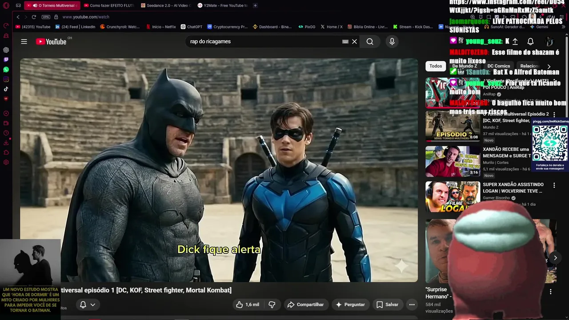
Task: Open YouTube notifications bell in header
Action: [530, 41]
